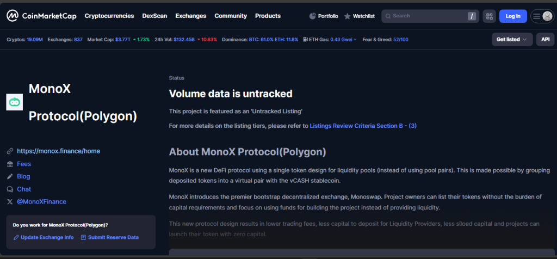Focus the Search input field

pyautogui.click(x=427, y=16)
